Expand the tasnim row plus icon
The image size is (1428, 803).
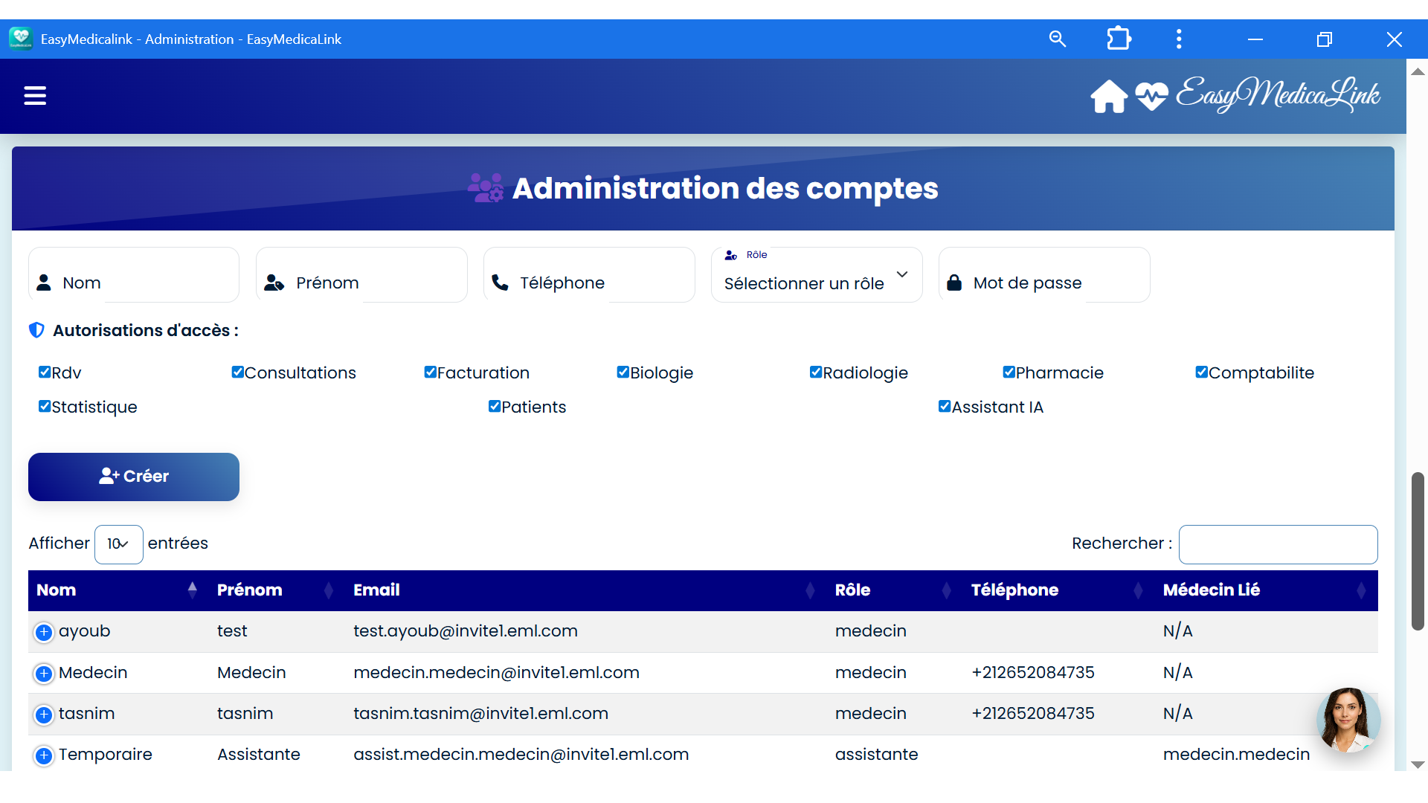(44, 715)
